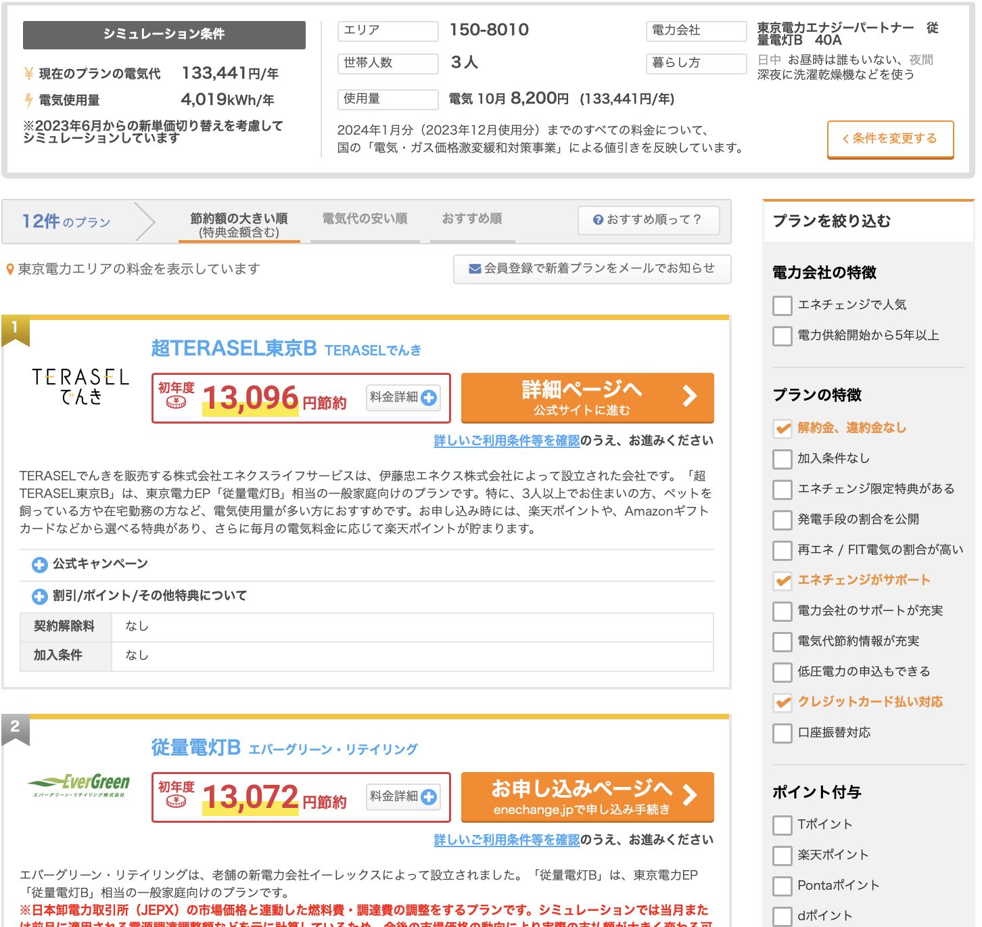
Task: Click the シミュレーション条件 header
Action: point(164,35)
